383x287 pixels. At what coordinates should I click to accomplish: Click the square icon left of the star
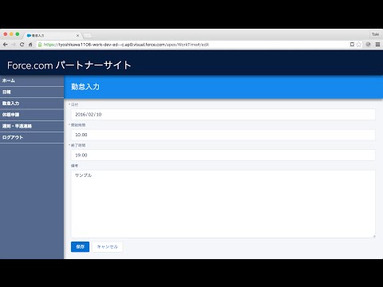tap(352, 45)
